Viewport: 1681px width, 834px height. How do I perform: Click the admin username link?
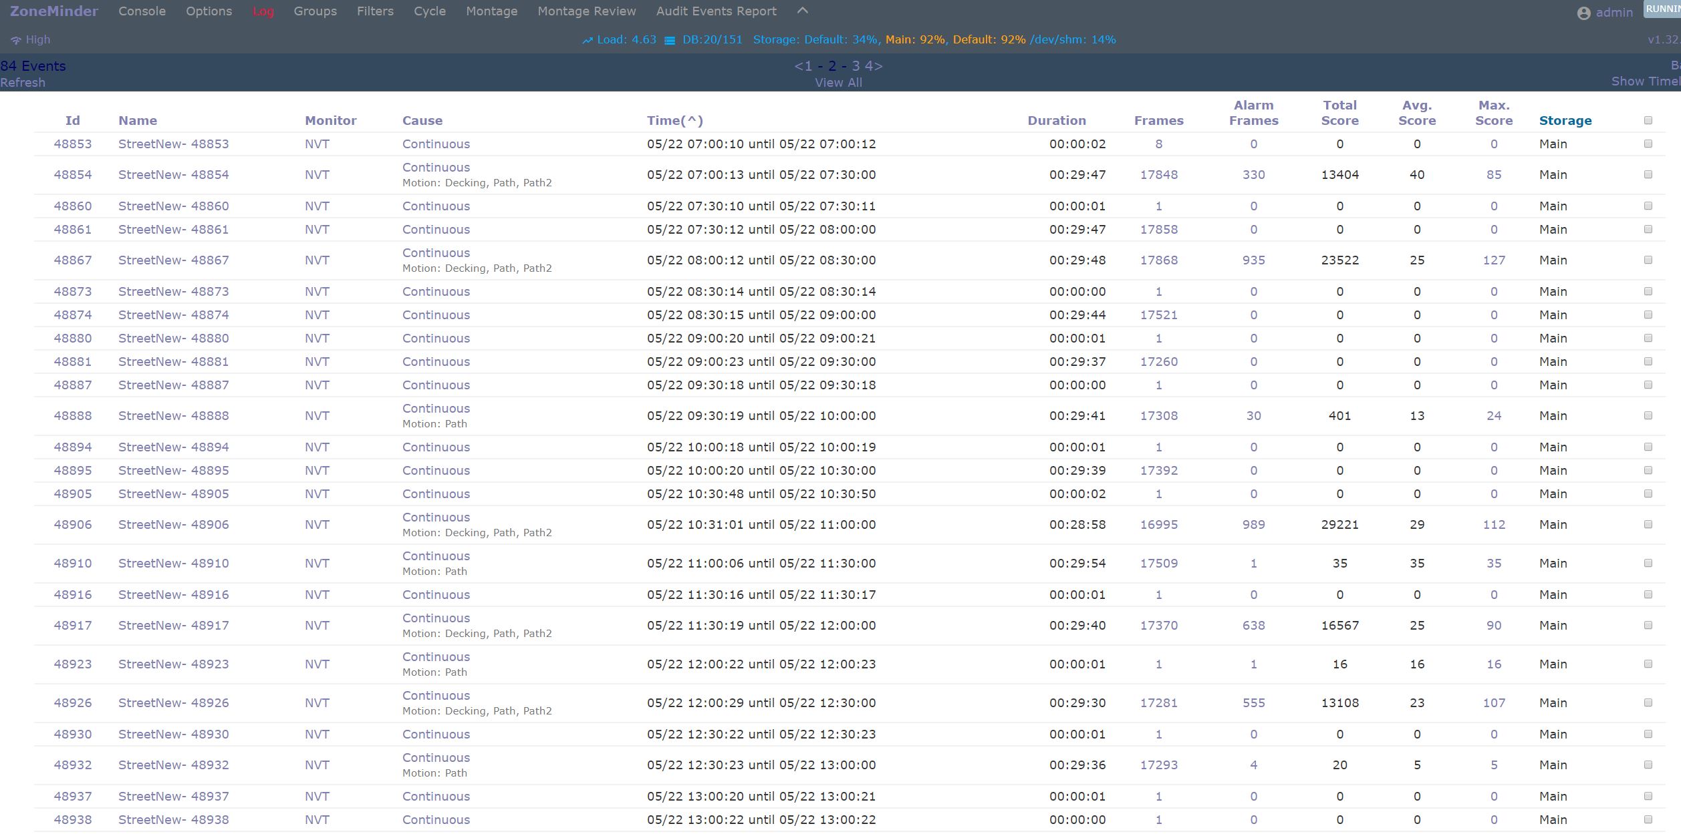click(x=1614, y=13)
